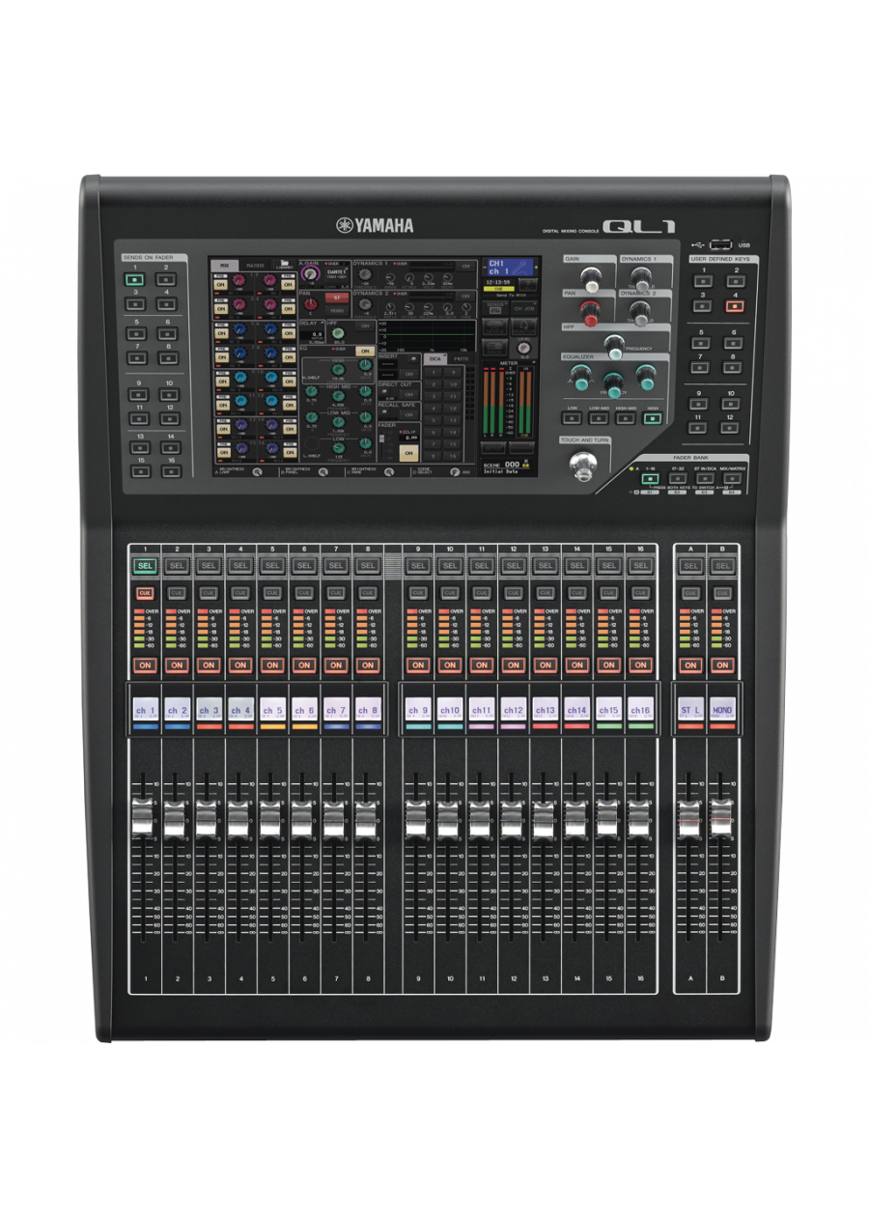The width and height of the screenshot is (869, 1217).
Task: Grab the TOUCH AND TURN knob
Action: [583, 465]
